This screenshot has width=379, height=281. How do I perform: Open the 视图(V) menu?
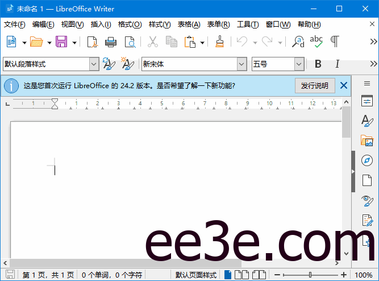[72, 24]
